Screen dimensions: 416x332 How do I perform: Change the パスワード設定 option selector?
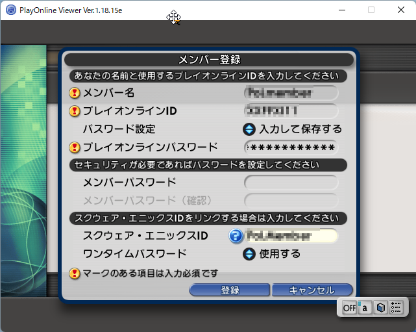click(249, 129)
